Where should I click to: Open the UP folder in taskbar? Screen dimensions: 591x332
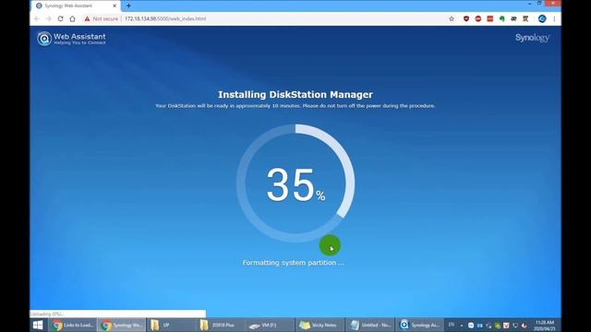(171, 325)
